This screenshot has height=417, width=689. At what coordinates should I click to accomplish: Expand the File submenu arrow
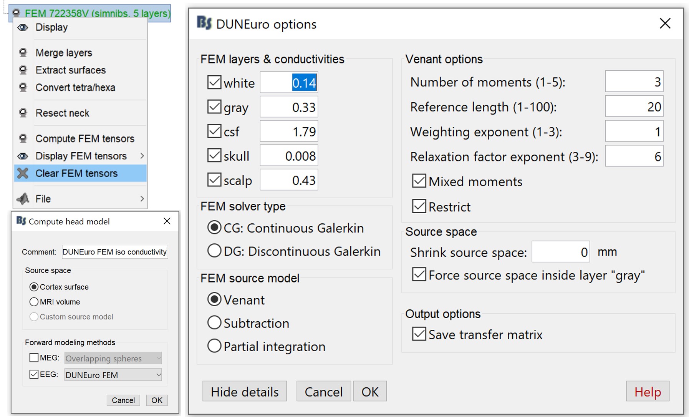coord(142,199)
